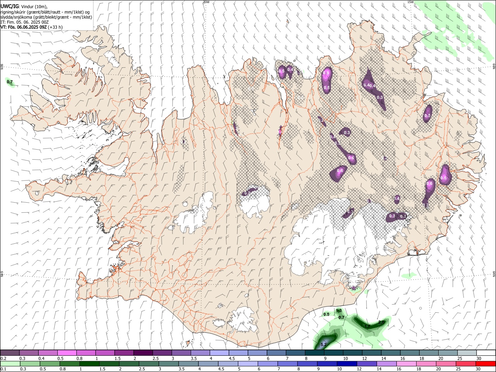Viewport: 496px width, 372px height.
Task: Choose the 0.4 orchid swatch in upper scale
Action: pos(48,353)
